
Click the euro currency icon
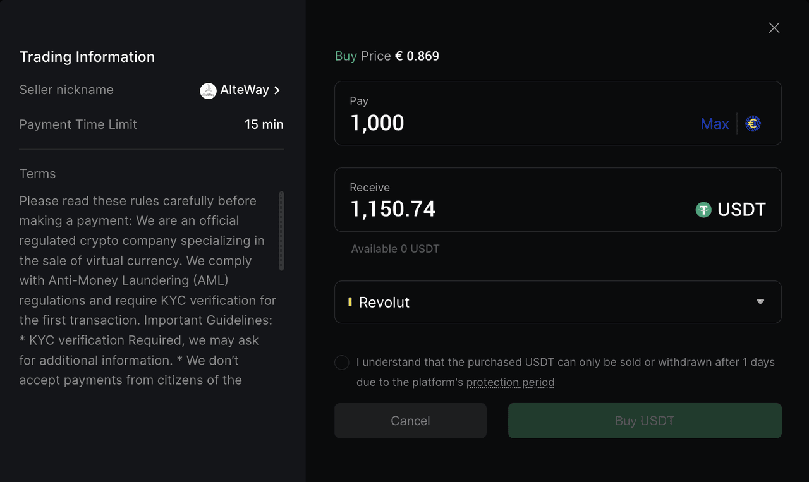752,124
